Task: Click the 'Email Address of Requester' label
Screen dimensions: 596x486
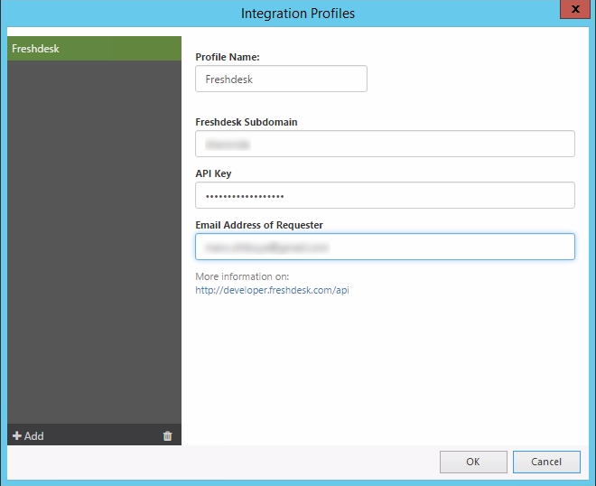Action: click(259, 225)
